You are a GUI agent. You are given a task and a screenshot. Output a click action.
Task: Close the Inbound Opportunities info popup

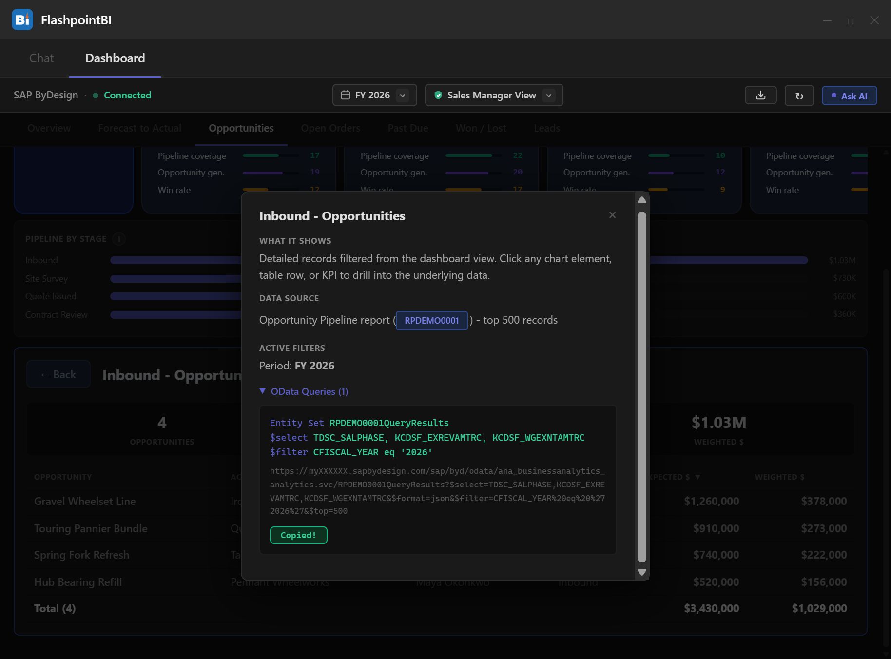point(612,215)
